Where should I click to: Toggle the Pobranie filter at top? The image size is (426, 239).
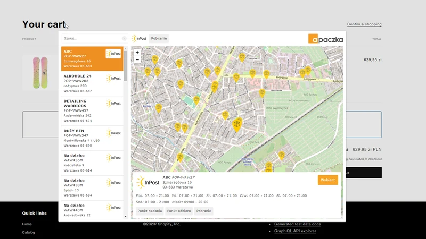(159, 38)
